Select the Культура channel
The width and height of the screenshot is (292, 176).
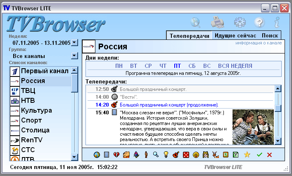click(x=40, y=111)
